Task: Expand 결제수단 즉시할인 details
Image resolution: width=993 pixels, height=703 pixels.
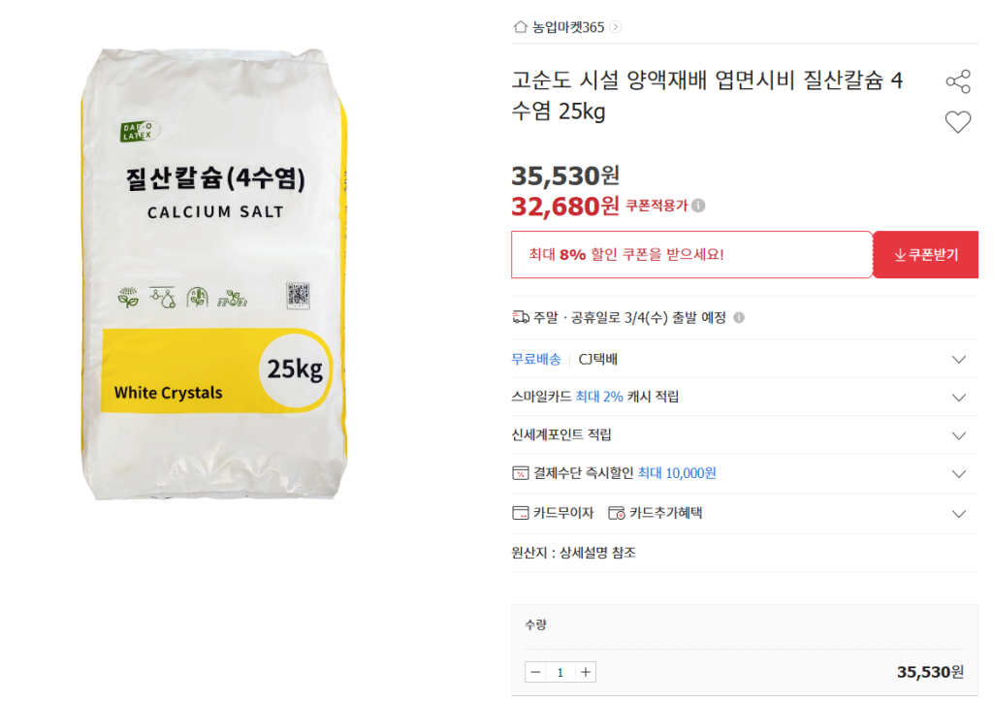Action: pos(959,474)
